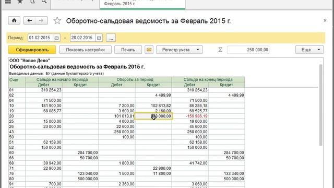334x188 pixels.
Task: Open the sections grid menu icon
Action: pos(8,2)
